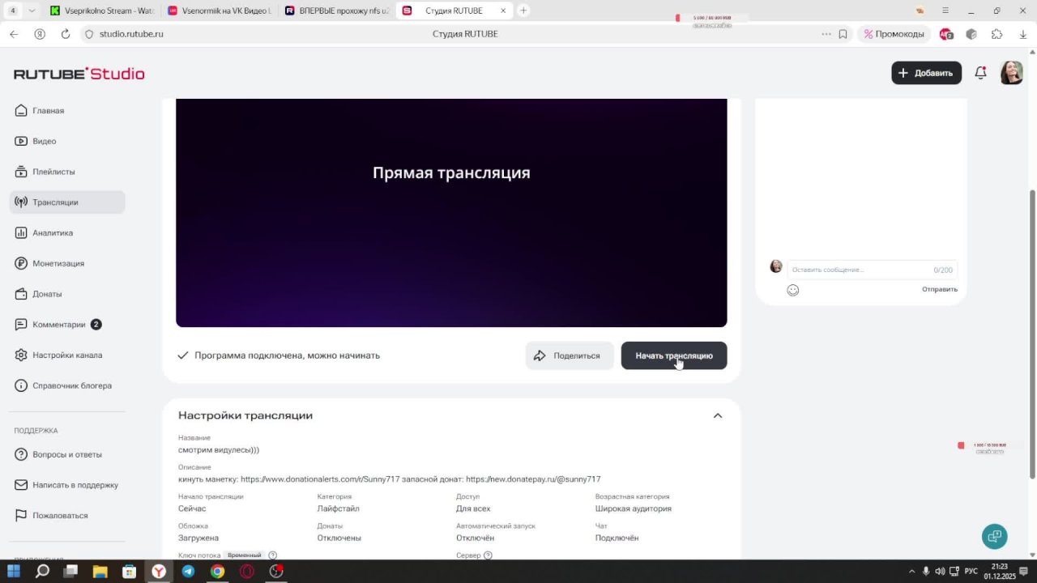Click the Ключ потока help icon
The height and width of the screenshot is (583, 1037).
point(272,555)
